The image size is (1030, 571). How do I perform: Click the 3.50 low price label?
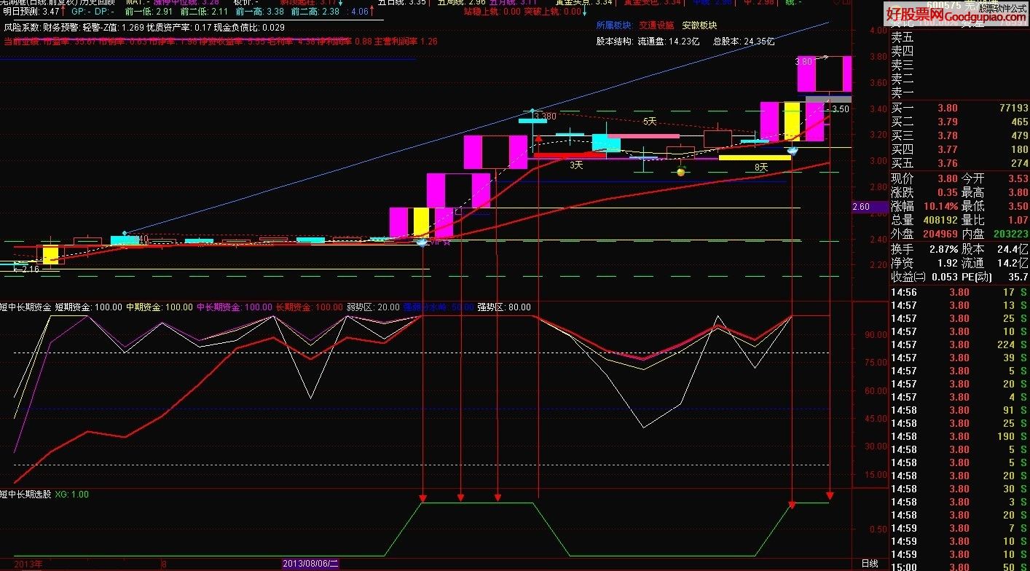click(840, 109)
